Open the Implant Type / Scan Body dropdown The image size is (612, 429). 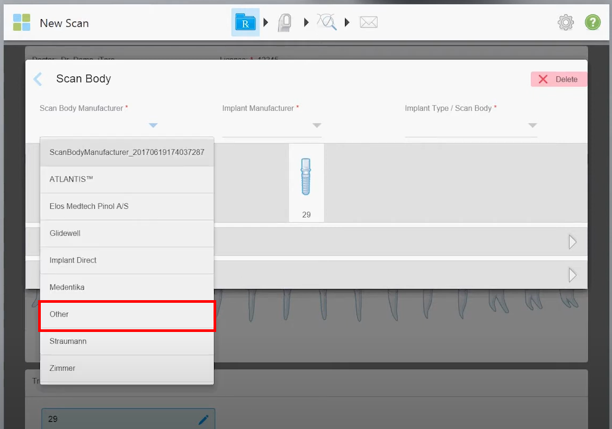point(532,126)
